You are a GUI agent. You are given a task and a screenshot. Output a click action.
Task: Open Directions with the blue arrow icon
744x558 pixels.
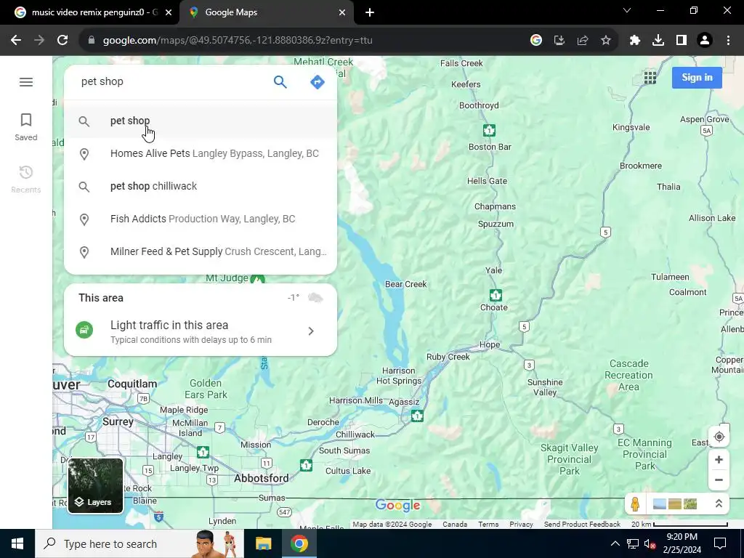[x=317, y=81]
